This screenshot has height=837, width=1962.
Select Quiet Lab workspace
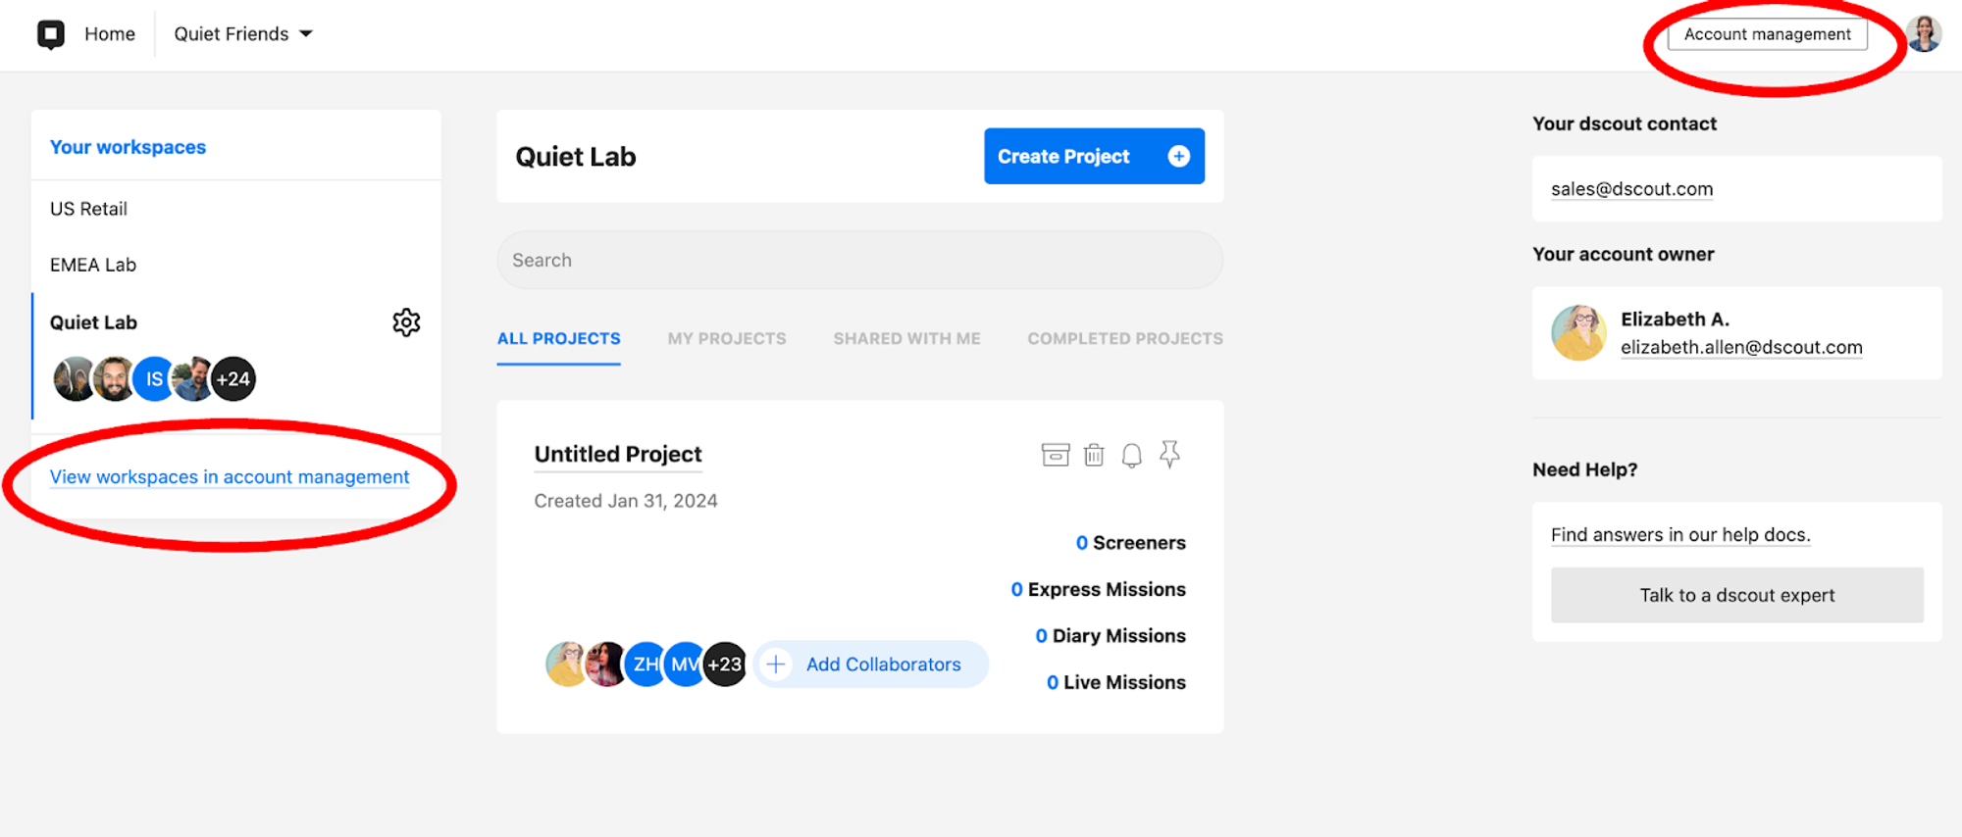pos(93,322)
